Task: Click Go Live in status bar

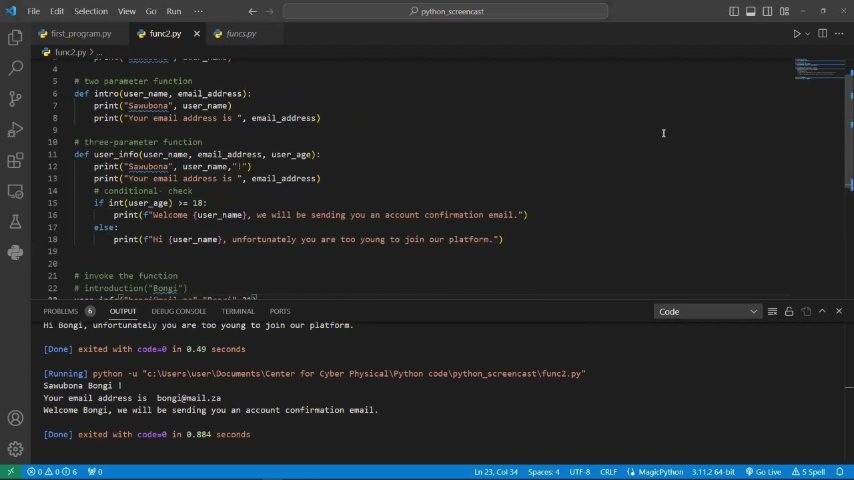Action: [763, 472]
